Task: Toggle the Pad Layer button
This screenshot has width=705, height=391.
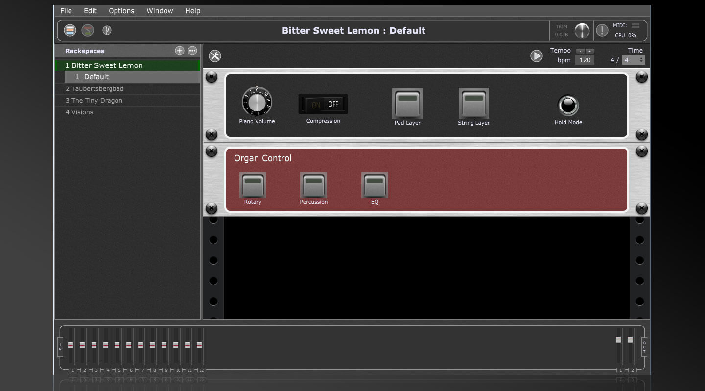Action: pos(407,103)
